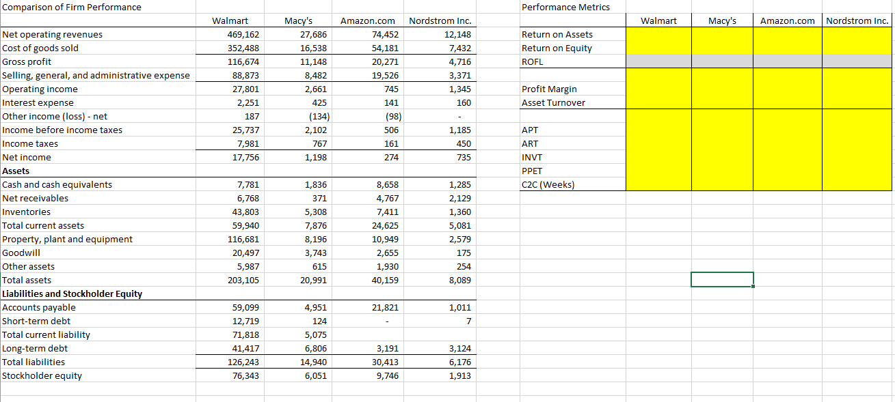Select Walmart long-term debt 41,417
This screenshot has width=895, height=402.
(x=245, y=348)
